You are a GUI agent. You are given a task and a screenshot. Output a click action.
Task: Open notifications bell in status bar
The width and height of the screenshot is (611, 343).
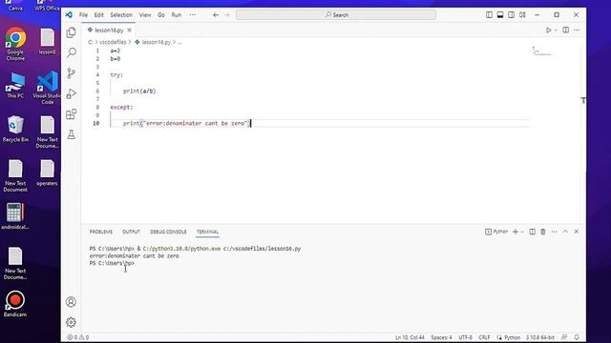tap(577, 337)
